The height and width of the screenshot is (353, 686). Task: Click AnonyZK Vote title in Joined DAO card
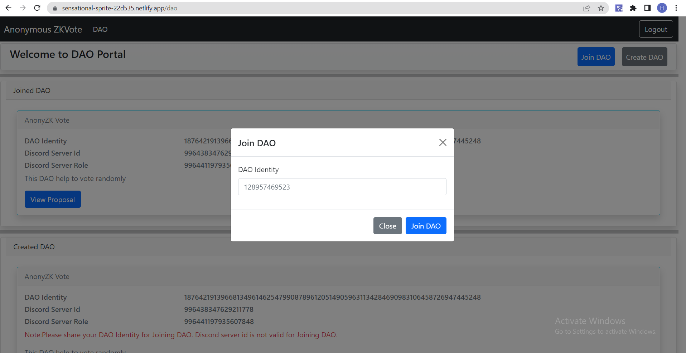47,120
